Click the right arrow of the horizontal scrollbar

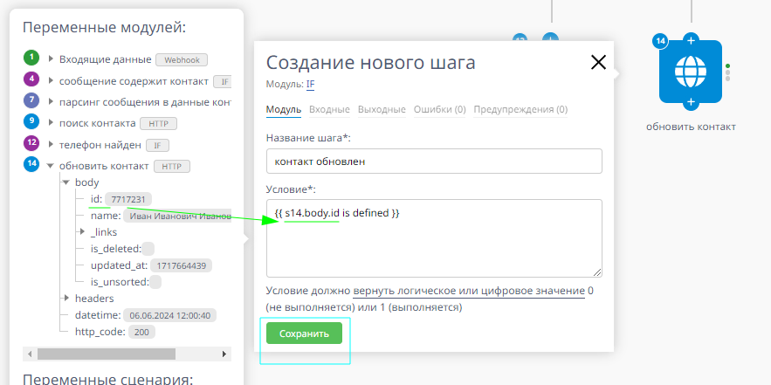[x=224, y=354]
